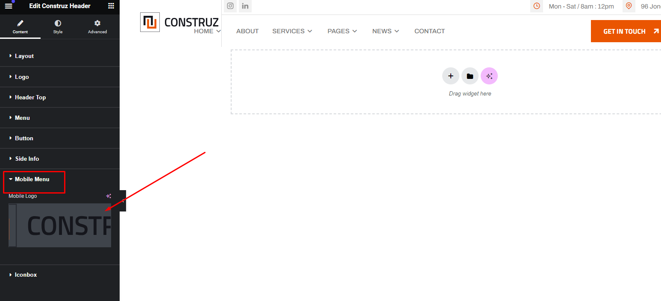Screen dimensions: 661x301
Task: Open the PAGES menu dropdown
Action: click(x=342, y=31)
